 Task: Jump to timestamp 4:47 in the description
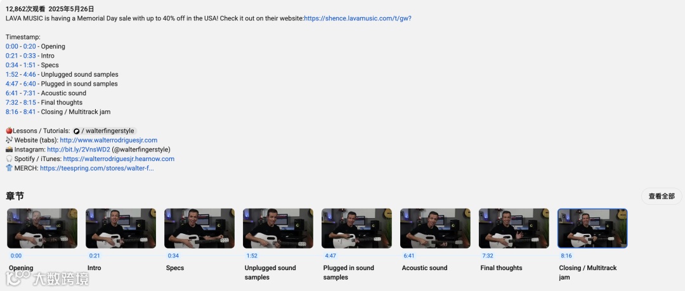[x=12, y=84]
